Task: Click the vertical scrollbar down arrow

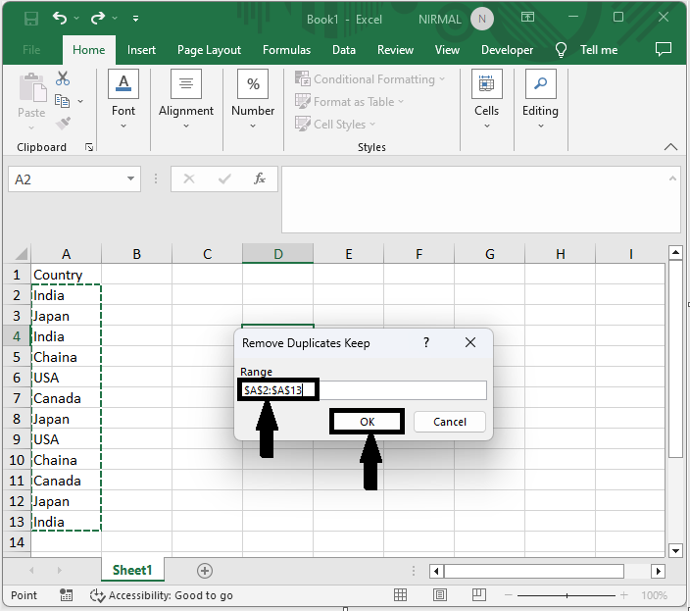Action: point(675,550)
